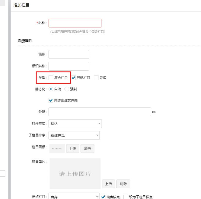Screen dimensions: 201x199
Task: Click the link icon beside the 外链 field
Action: click(154, 112)
